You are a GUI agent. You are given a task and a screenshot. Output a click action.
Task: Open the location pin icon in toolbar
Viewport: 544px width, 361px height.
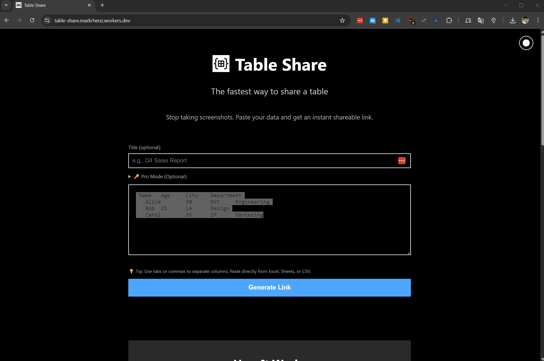pyautogui.click(x=494, y=20)
